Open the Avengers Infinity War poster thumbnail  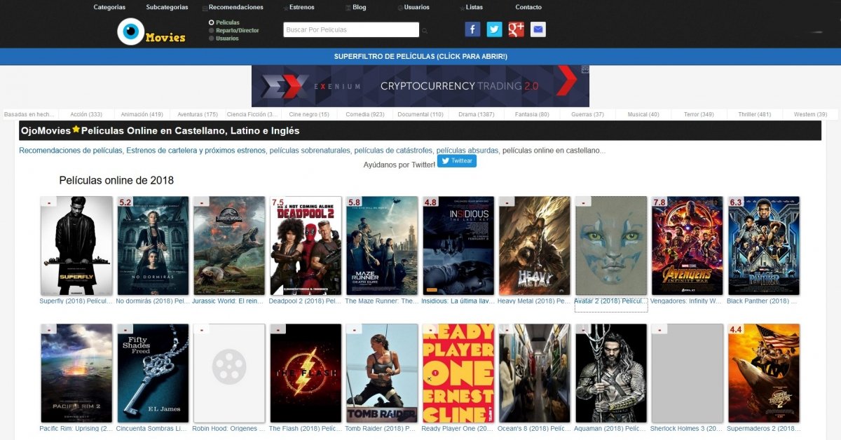[x=688, y=246]
